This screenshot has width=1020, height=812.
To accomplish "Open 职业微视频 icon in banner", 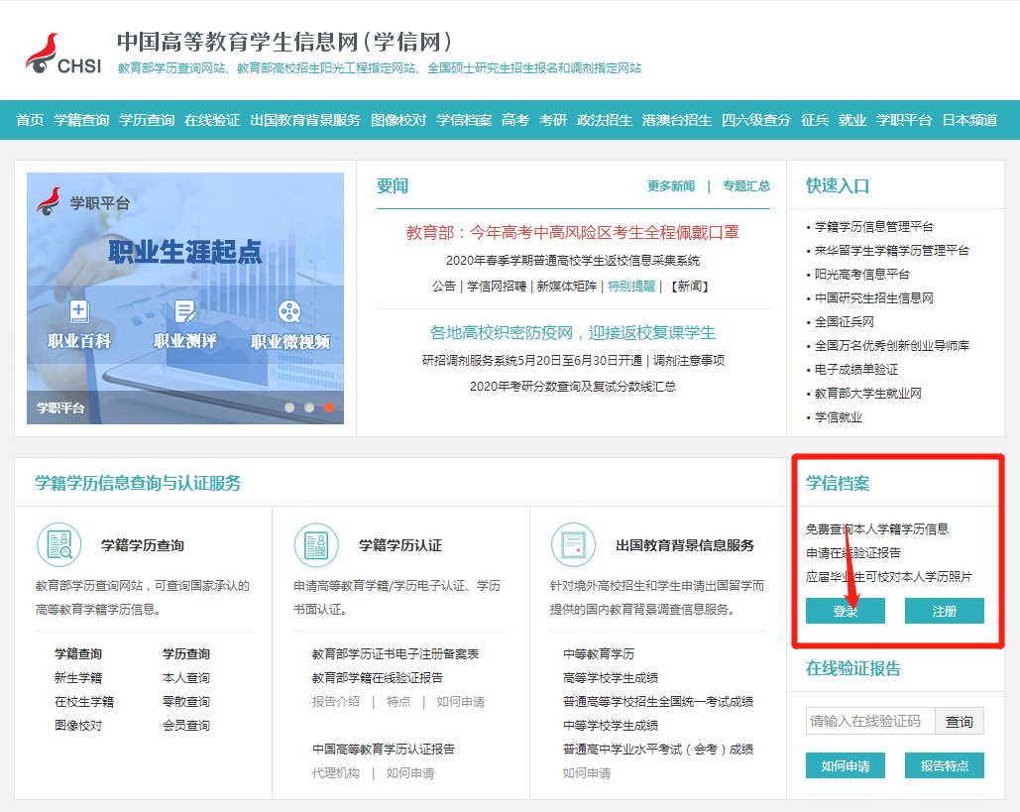I will [290, 324].
